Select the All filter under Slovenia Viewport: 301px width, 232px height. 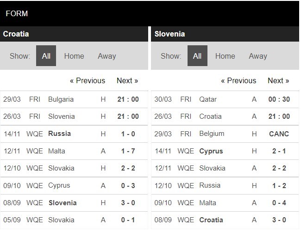click(x=197, y=56)
